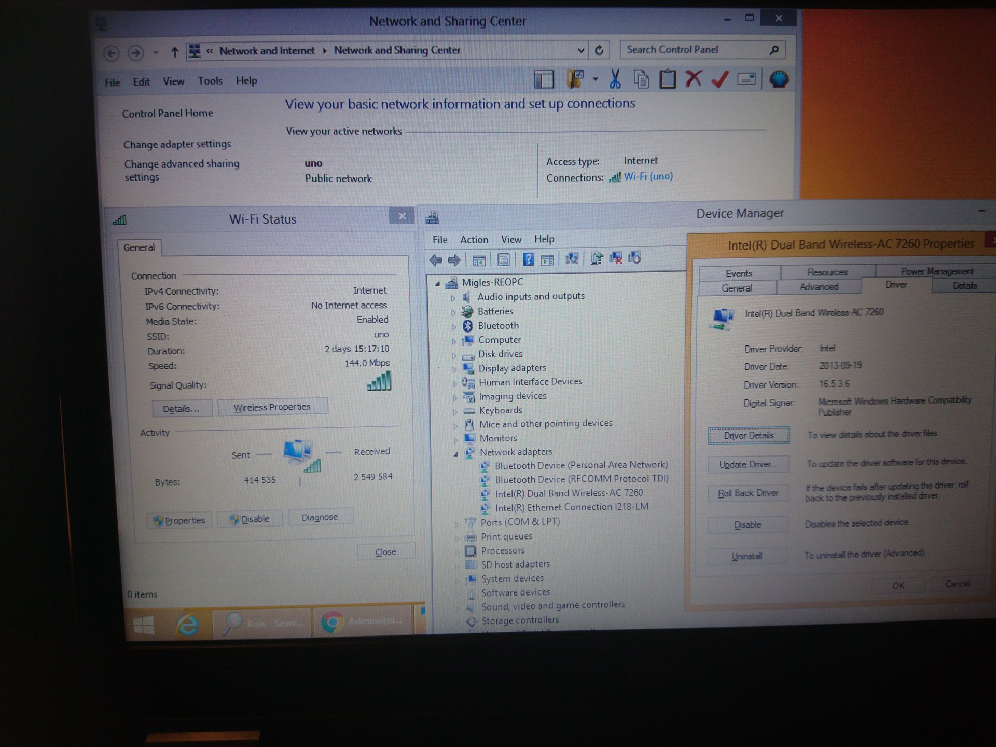The width and height of the screenshot is (996, 747).
Task: Click Change advanced sharing settings link
Action: click(x=182, y=170)
